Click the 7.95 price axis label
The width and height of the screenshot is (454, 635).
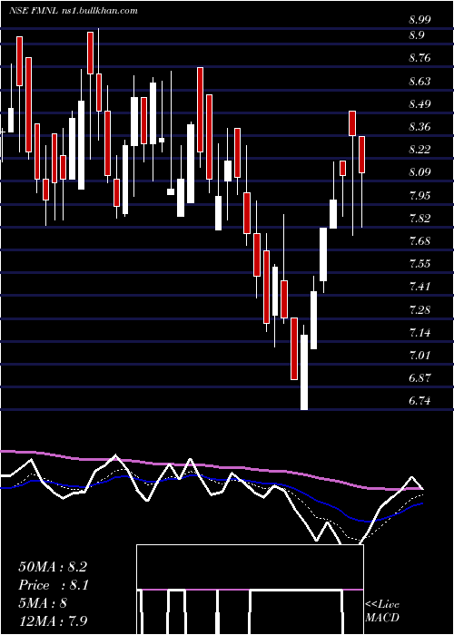pyautogui.click(x=419, y=195)
